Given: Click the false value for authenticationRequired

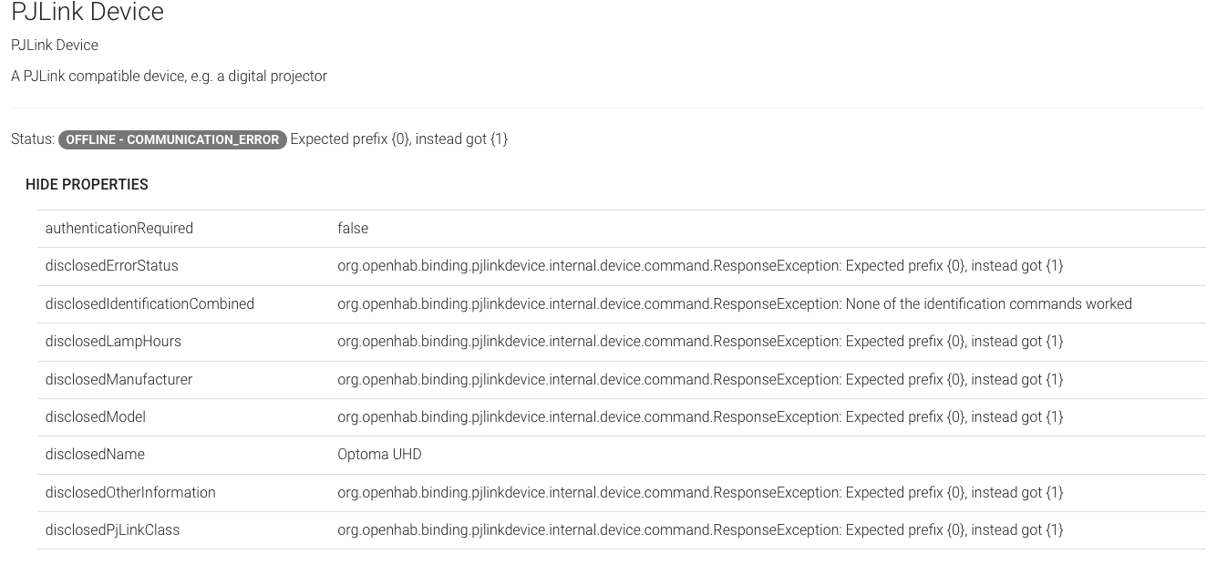Looking at the screenshot, I should (353, 229).
